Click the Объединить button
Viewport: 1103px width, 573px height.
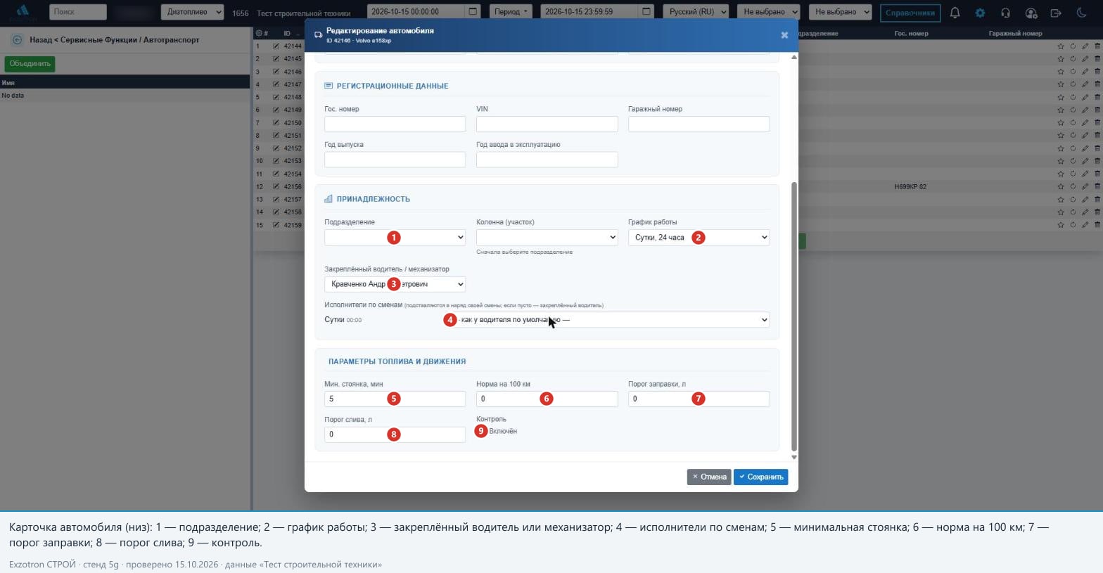click(30, 64)
